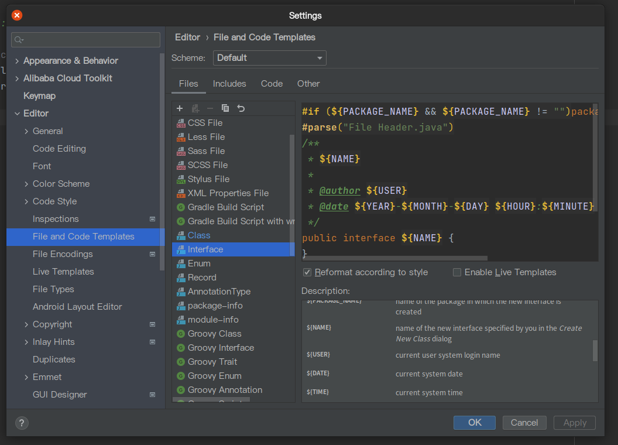Click the Description panel vertical scrollbar
This screenshot has height=445, width=618.
(x=595, y=350)
